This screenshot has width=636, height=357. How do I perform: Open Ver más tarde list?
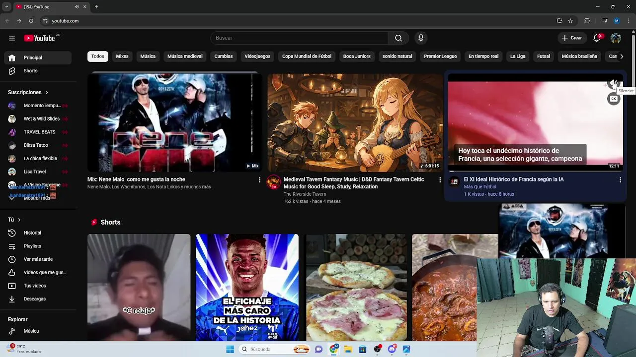[38, 259]
